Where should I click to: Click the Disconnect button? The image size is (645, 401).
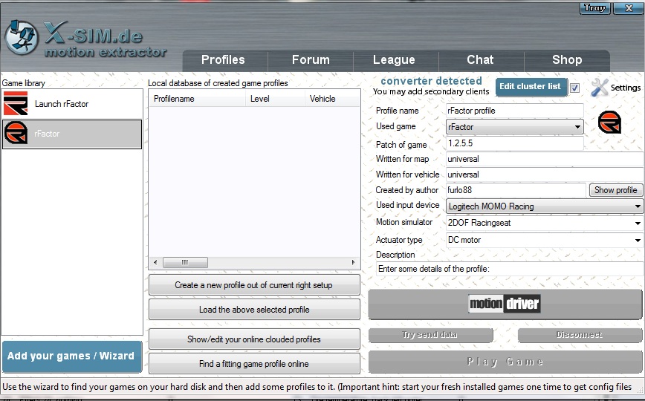pyautogui.click(x=580, y=335)
